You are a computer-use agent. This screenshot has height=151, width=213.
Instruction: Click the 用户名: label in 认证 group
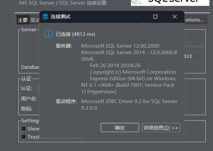[29, 98]
